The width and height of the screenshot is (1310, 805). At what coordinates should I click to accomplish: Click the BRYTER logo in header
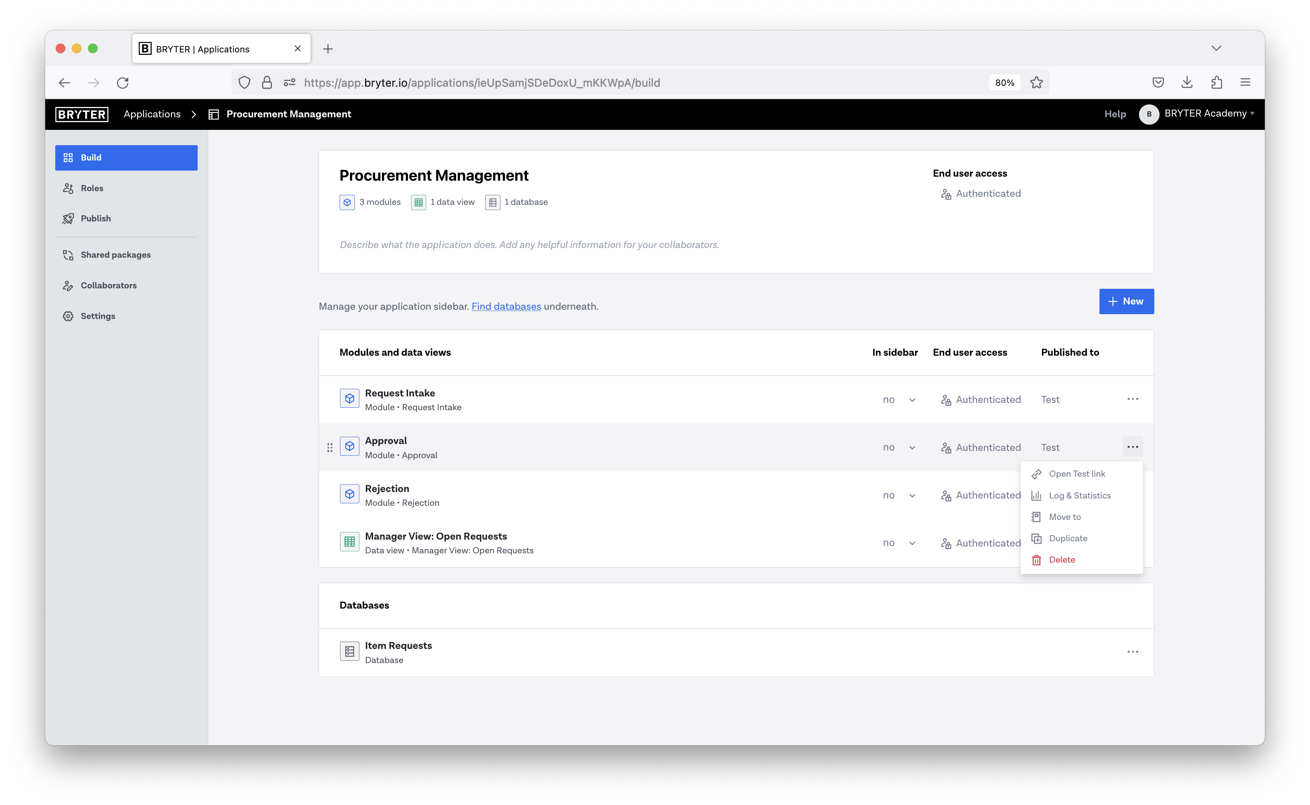[x=82, y=114]
